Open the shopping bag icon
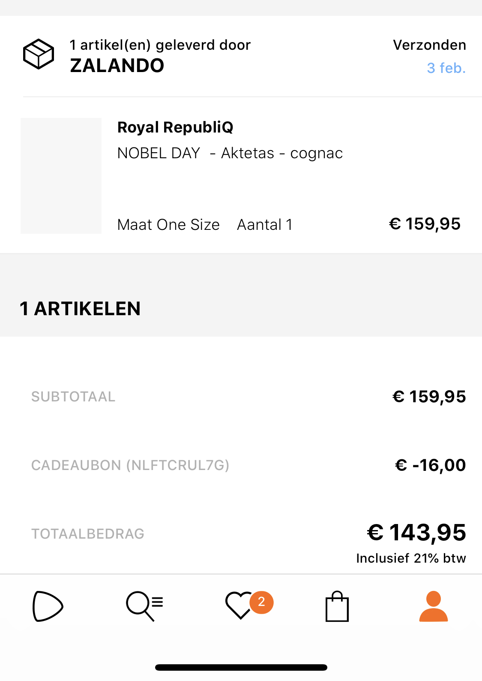 [337, 606]
